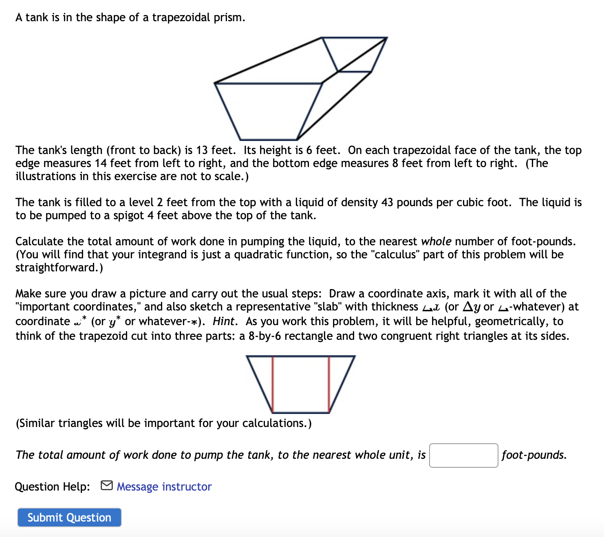
Task: Click the bottom edge of the trapezoid figure
Action: [301, 412]
